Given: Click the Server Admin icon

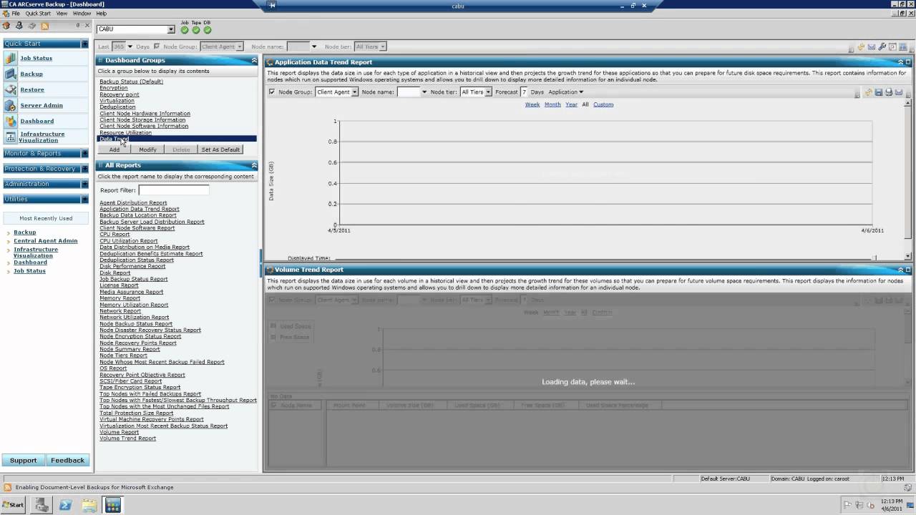Looking at the screenshot, I should pos(10,106).
